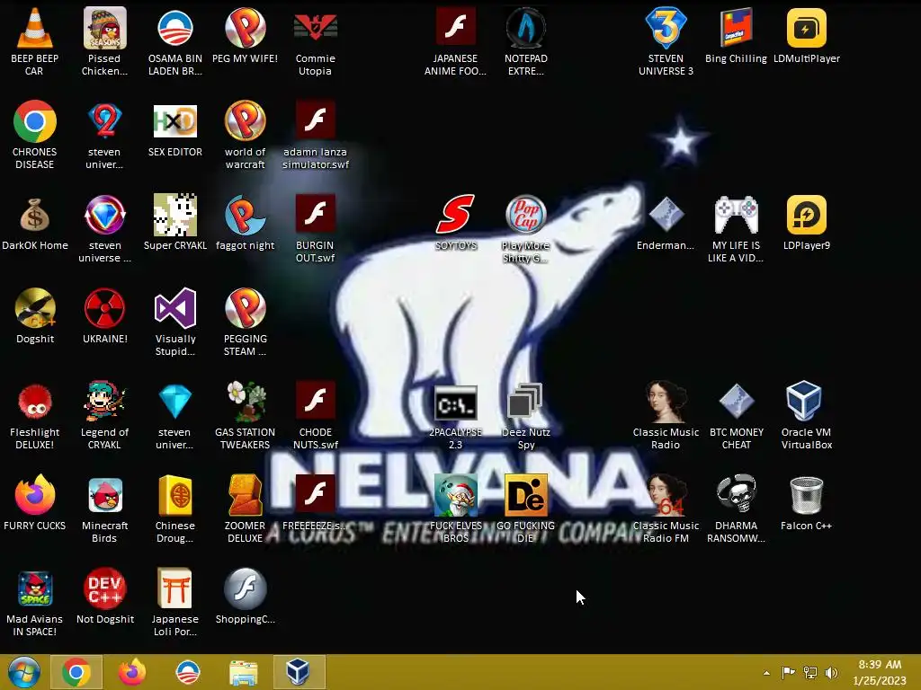This screenshot has width=921, height=690.
Task: Open the Action Center flag icon
Action: click(788, 672)
